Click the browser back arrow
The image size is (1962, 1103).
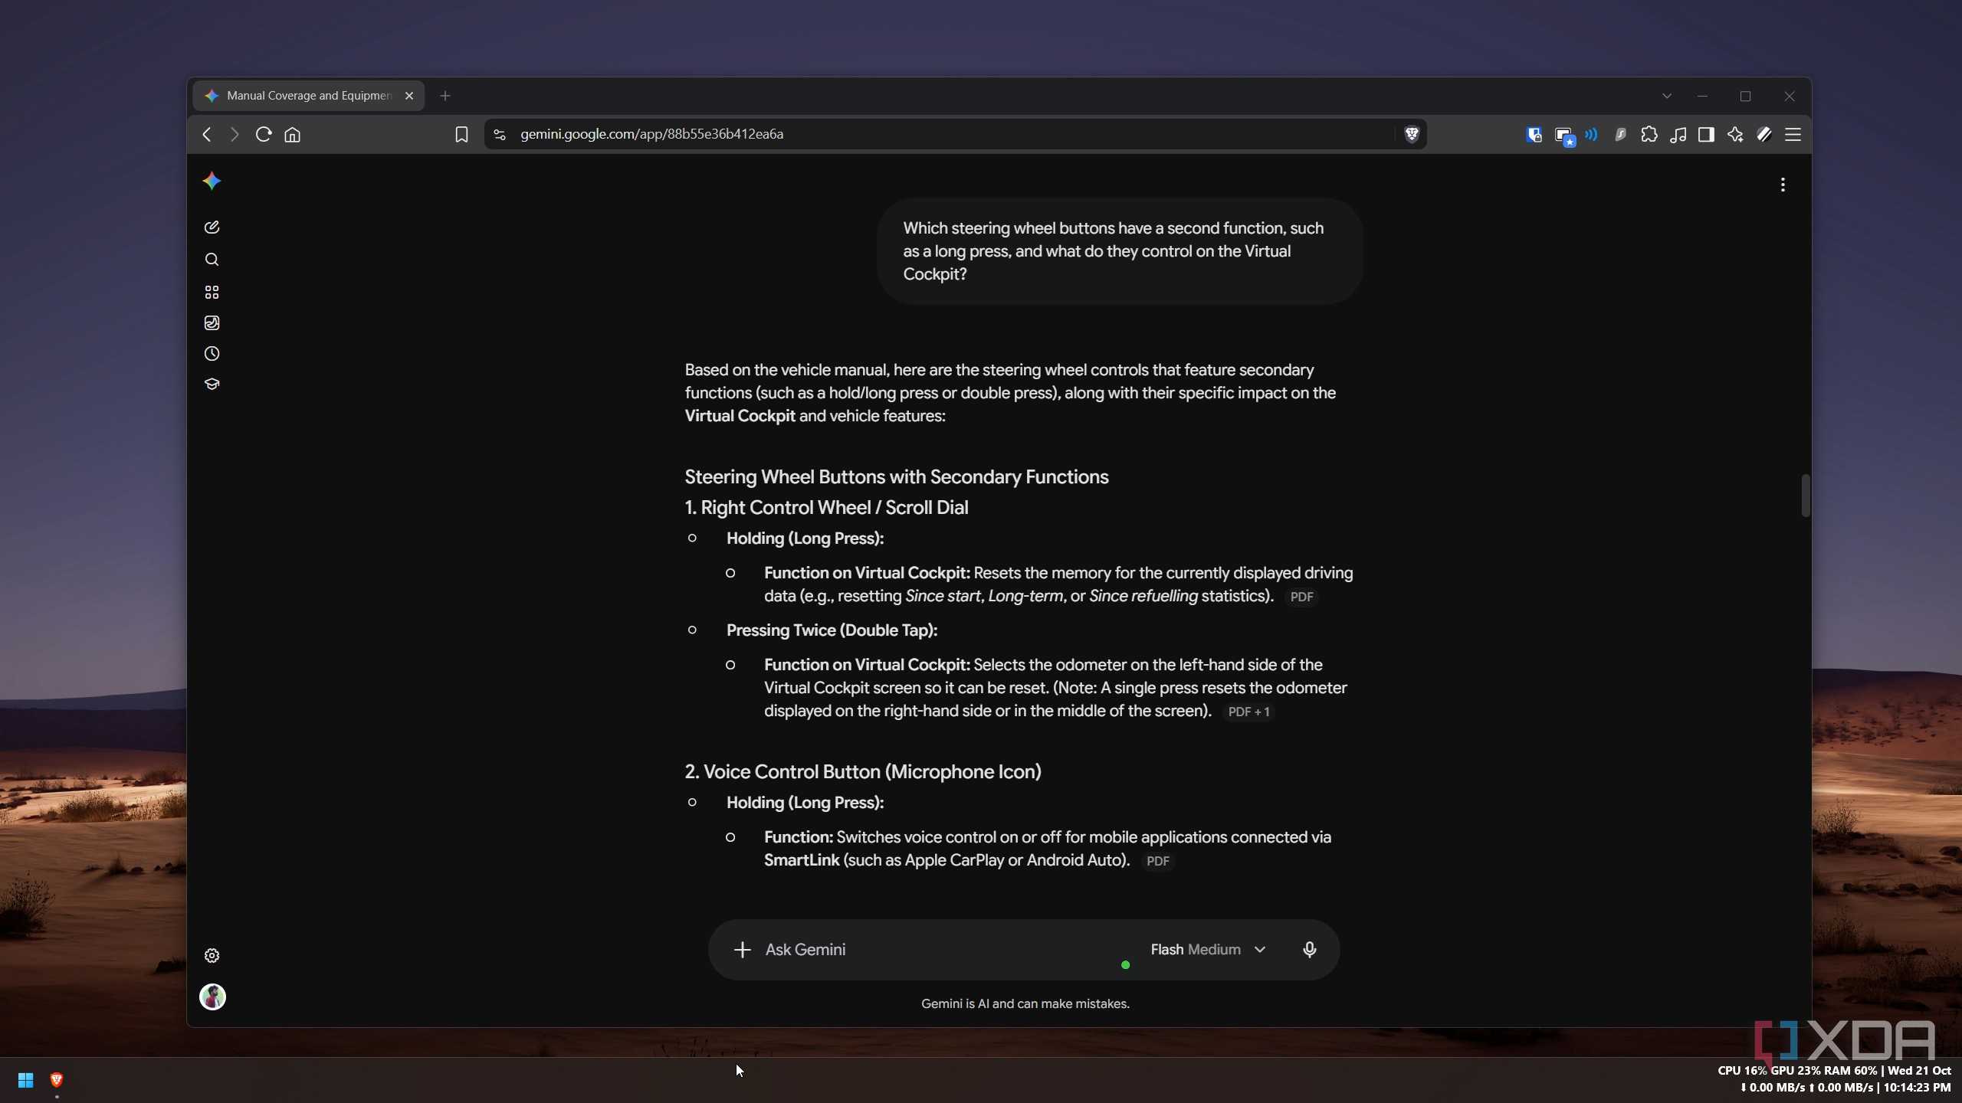click(206, 135)
